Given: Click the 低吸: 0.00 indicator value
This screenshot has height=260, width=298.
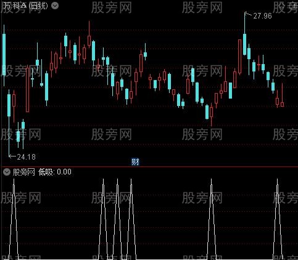Looking at the screenshot, I should pos(55,172).
